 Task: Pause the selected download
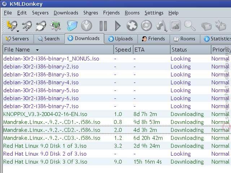pyautogui.click(x=103, y=26)
